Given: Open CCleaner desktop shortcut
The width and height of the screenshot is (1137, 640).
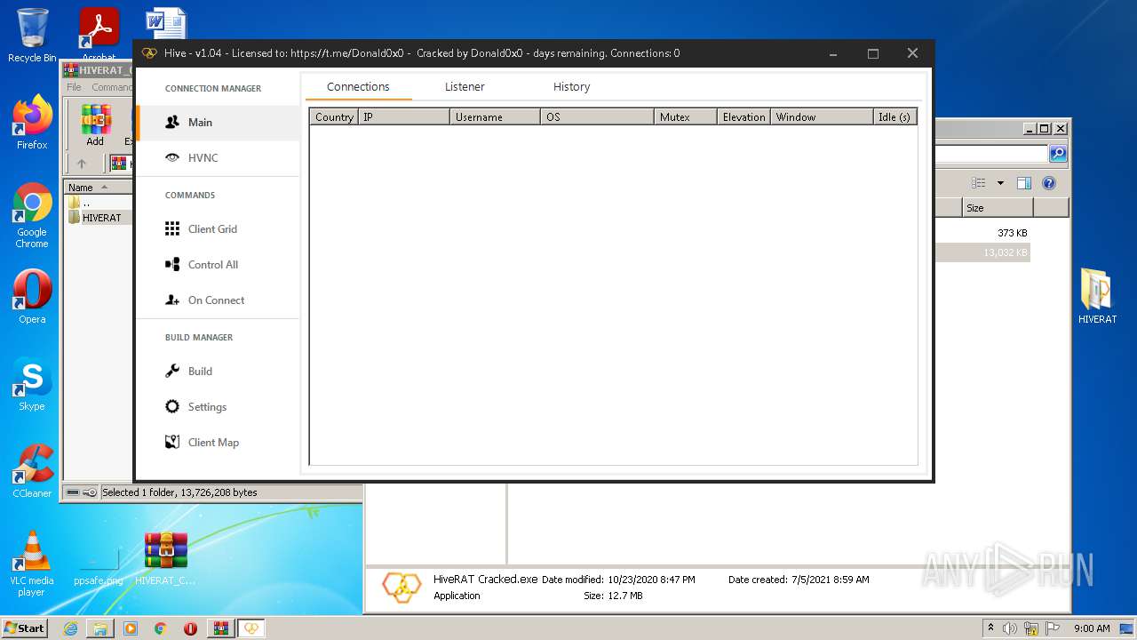Looking at the screenshot, I should tap(32, 470).
